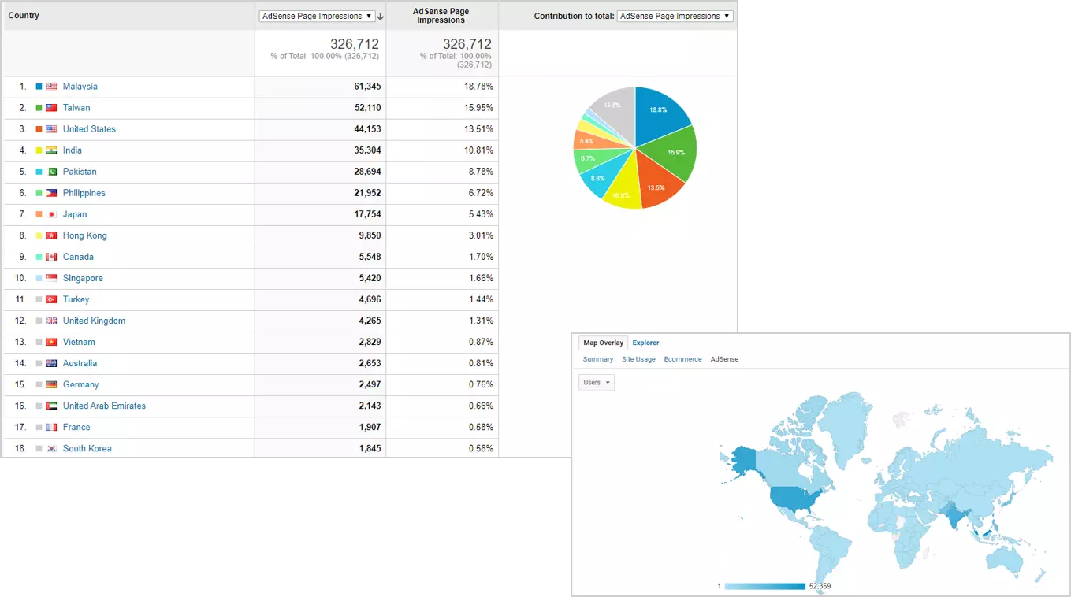Click the Canada flag icon
The image size is (1071, 597).
[x=51, y=257]
